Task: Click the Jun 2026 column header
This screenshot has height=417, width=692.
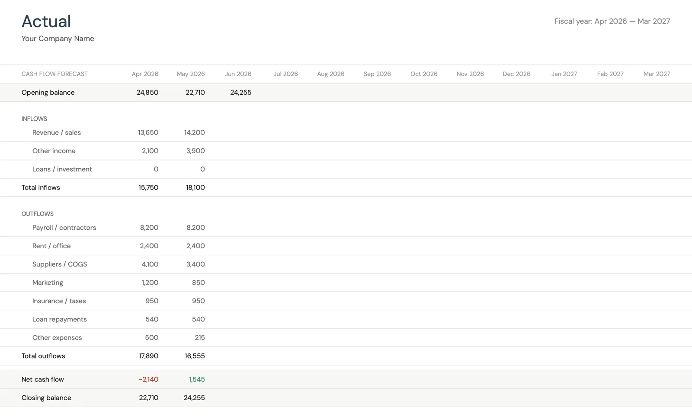Action: (238, 74)
